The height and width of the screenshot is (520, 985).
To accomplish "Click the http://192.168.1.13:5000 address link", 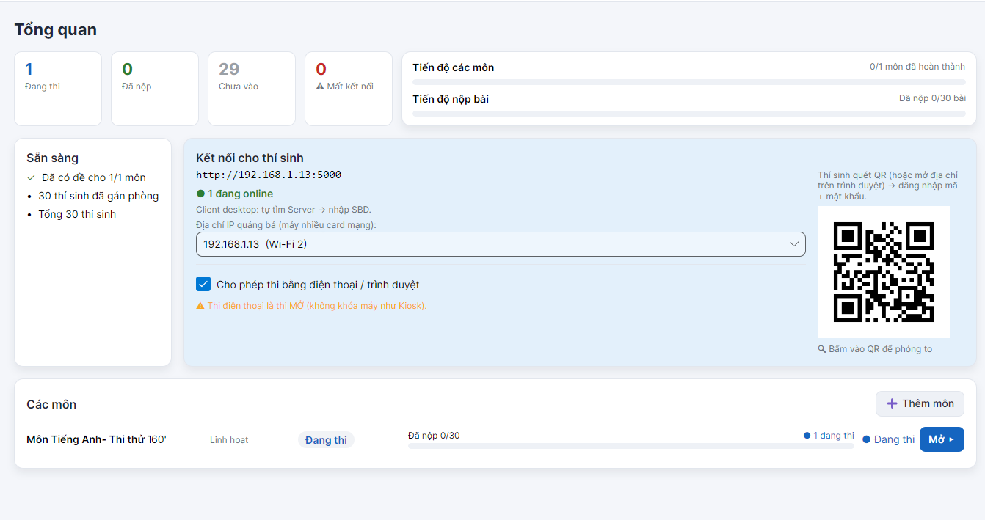I will point(269,175).
